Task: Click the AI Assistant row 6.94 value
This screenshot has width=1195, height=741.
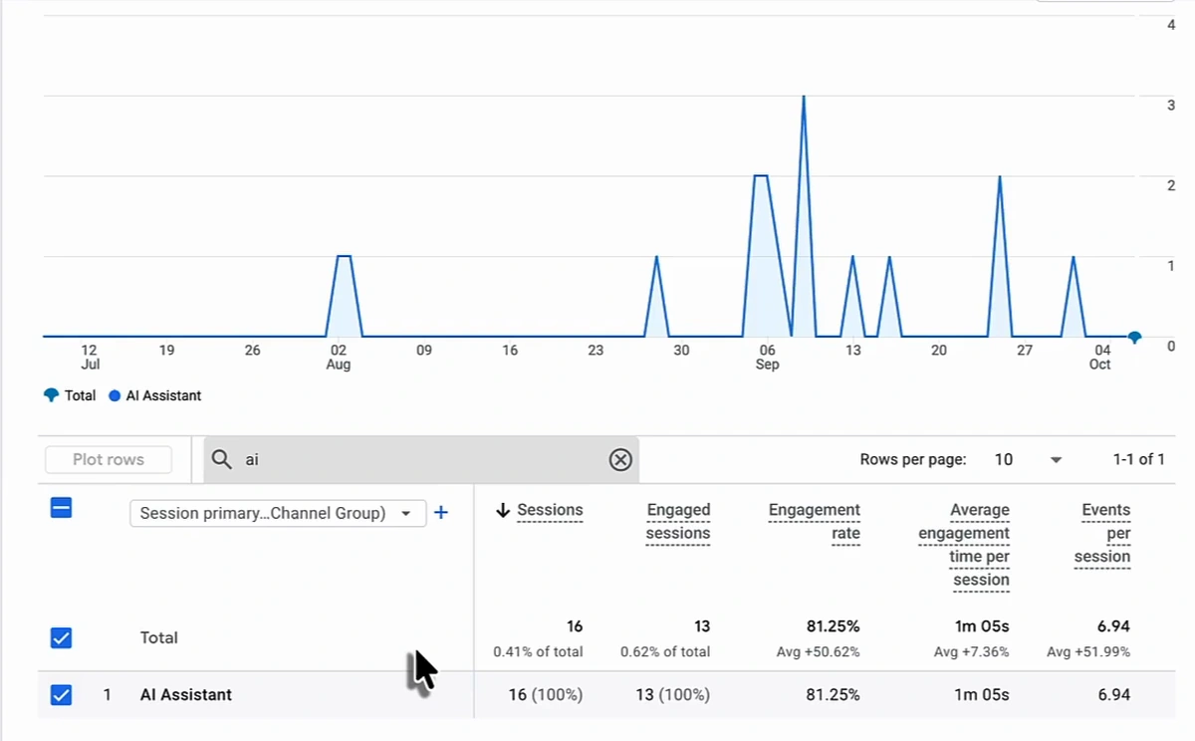Action: pyautogui.click(x=1112, y=694)
